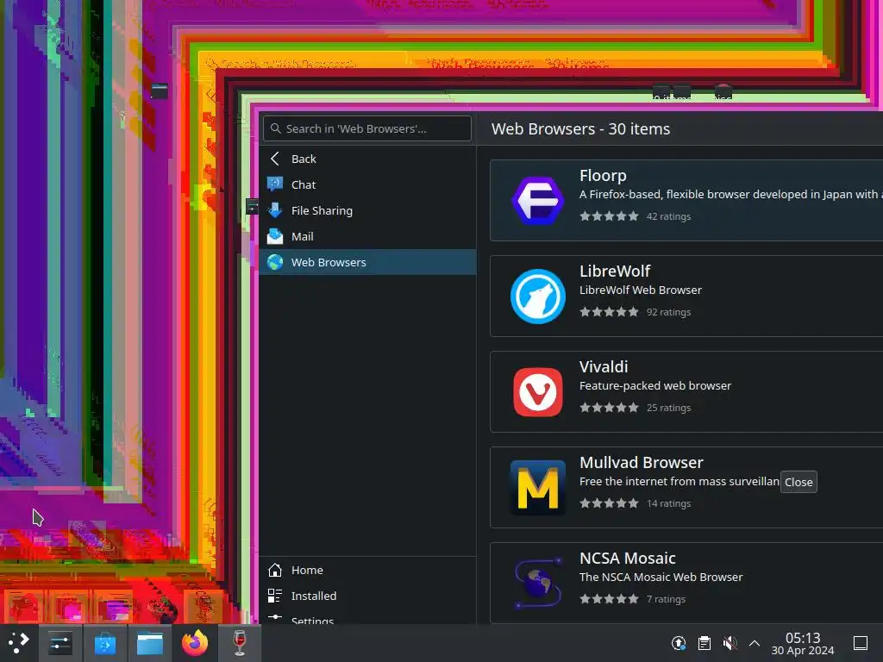Click the Home house icon

[275, 571]
